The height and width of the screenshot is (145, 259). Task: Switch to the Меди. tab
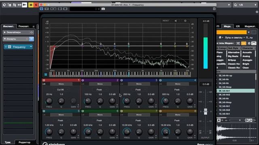[x=227, y=26]
